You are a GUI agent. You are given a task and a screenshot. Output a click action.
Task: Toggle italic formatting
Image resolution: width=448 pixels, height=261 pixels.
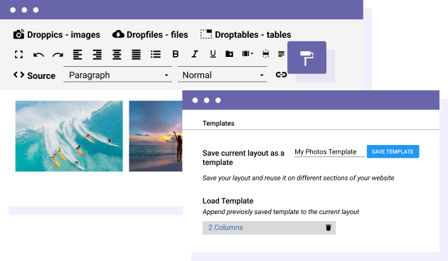195,54
